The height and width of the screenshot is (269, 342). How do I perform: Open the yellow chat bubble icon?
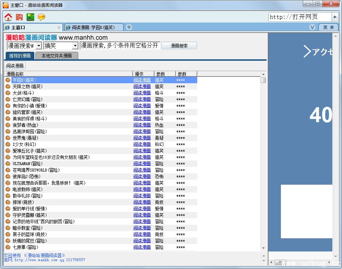pyautogui.click(x=41, y=17)
